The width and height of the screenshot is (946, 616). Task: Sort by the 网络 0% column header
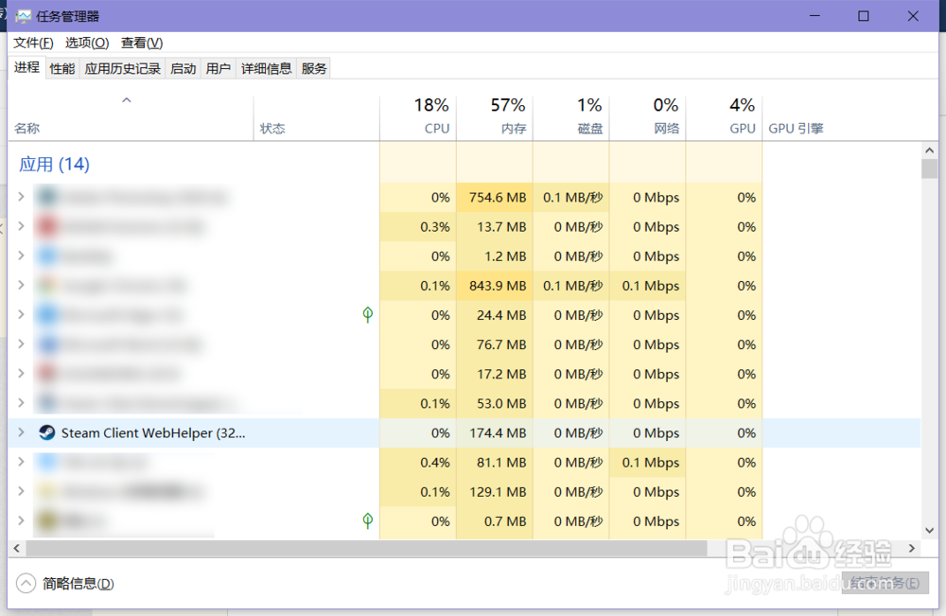point(648,117)
